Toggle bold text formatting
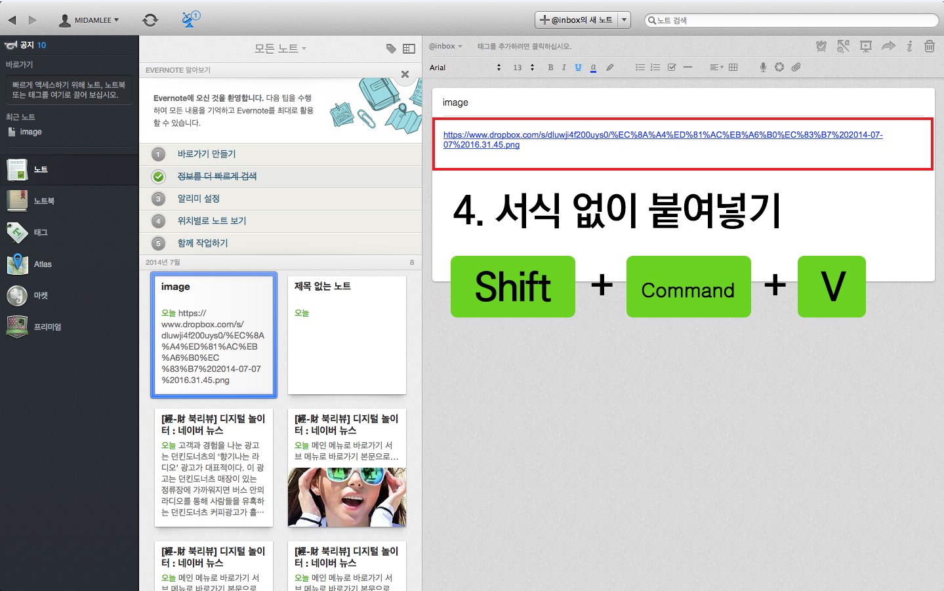944x591 pixels. 550,68
